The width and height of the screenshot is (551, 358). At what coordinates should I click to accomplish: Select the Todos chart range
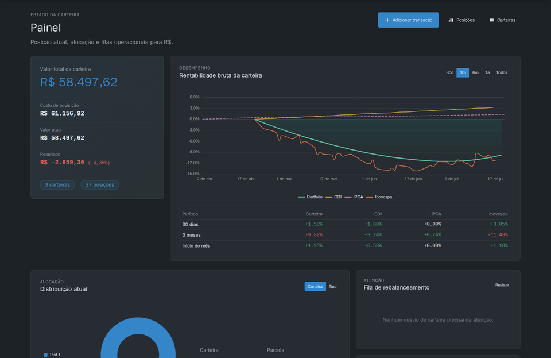point(502,73)
